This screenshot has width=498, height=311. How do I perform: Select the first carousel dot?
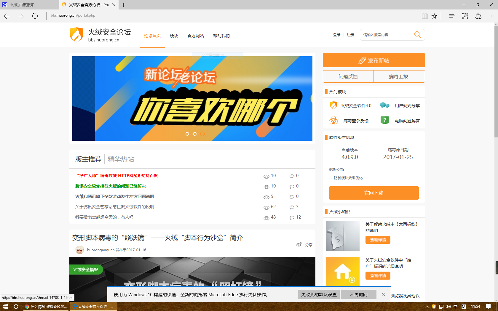(187, 134)
